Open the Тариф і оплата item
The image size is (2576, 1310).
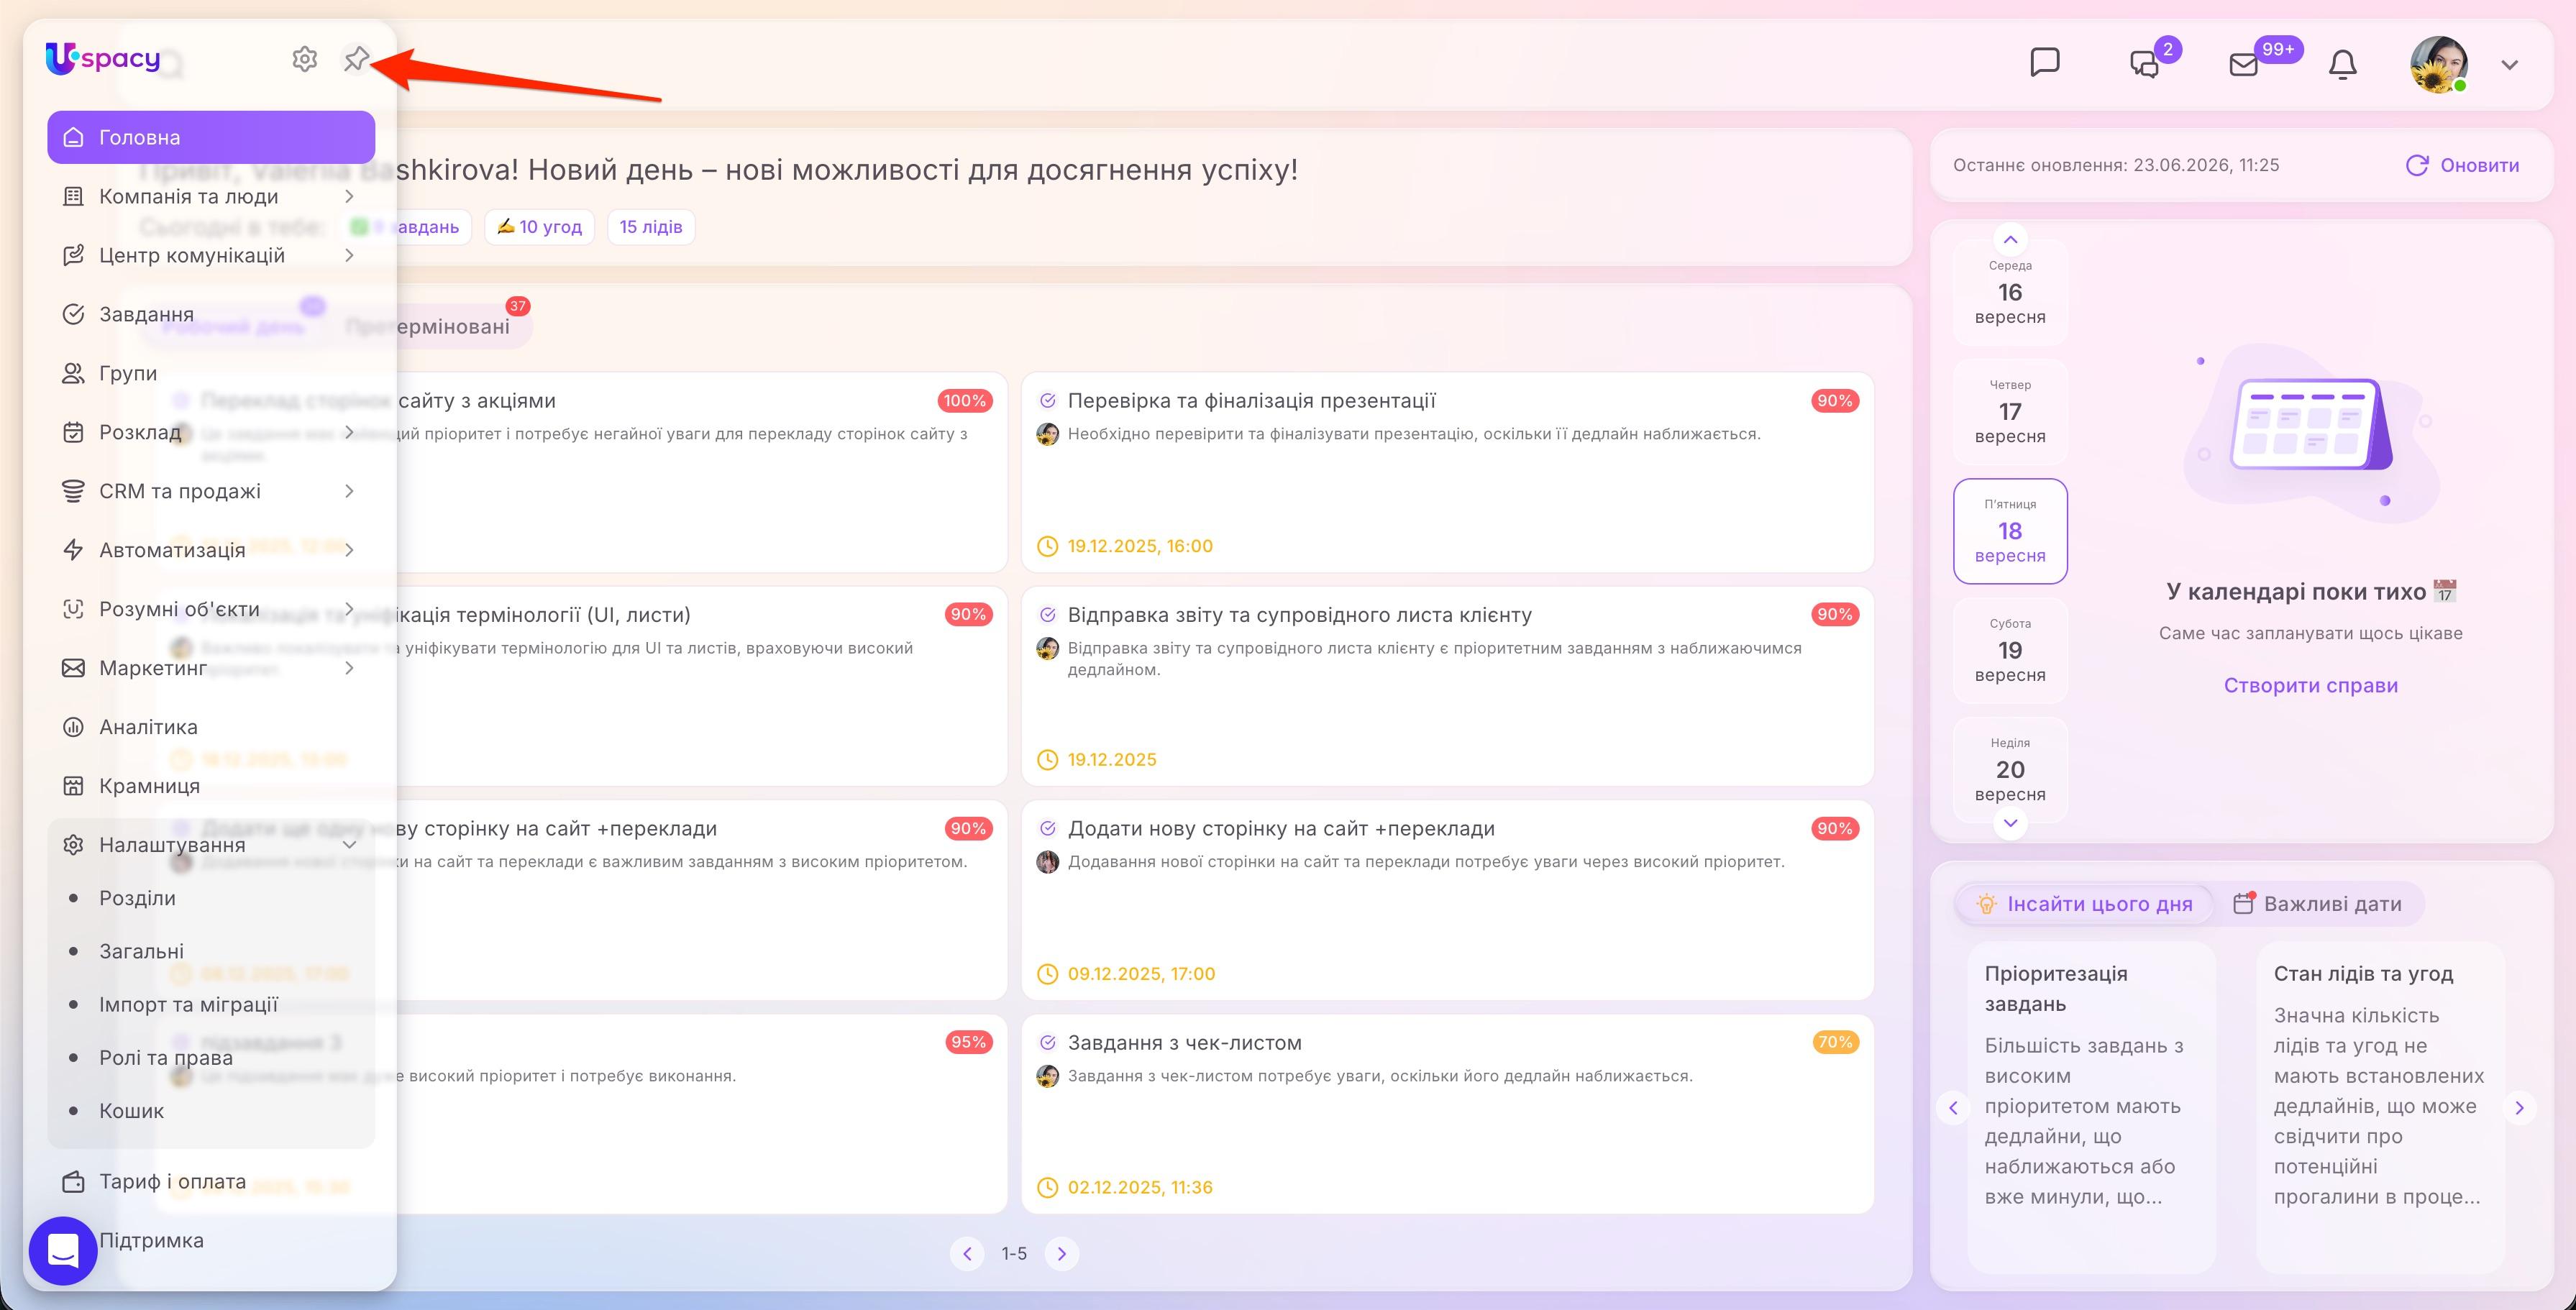coord(211,1181)
